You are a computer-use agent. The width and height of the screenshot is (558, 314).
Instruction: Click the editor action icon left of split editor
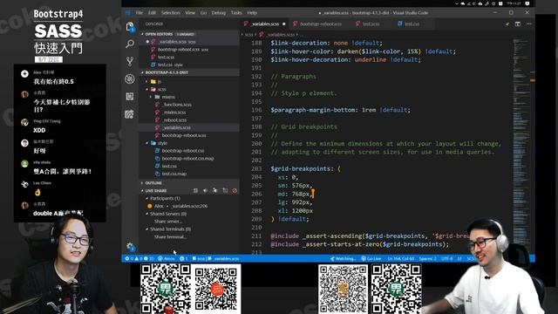[507, 24]
